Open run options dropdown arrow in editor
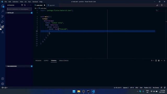Screen dimensions: 167x94 tap(159, 5)
